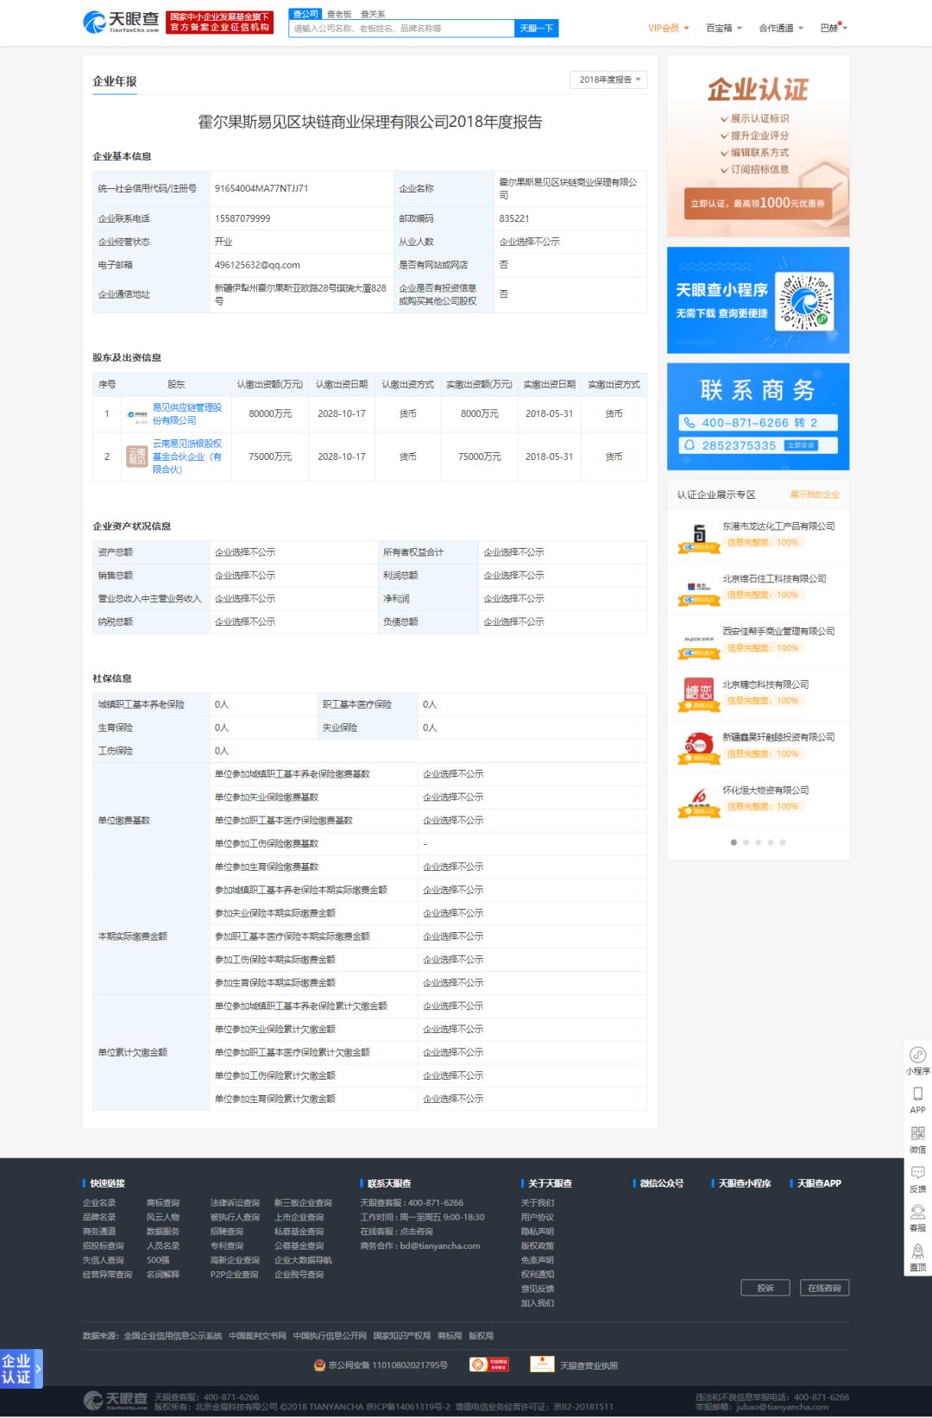
Task: Click the 易见供应链管理 shareholder logo
Action: (137, 414)
